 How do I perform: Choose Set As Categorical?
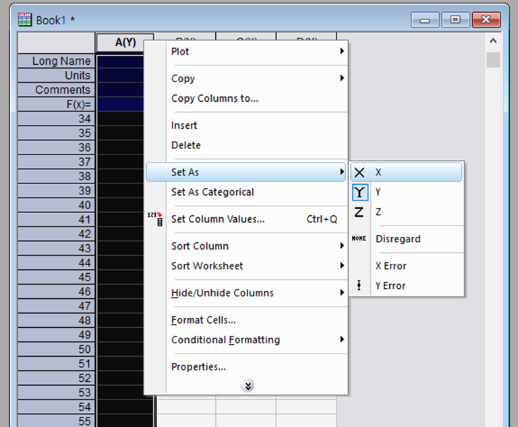point(246,192)
